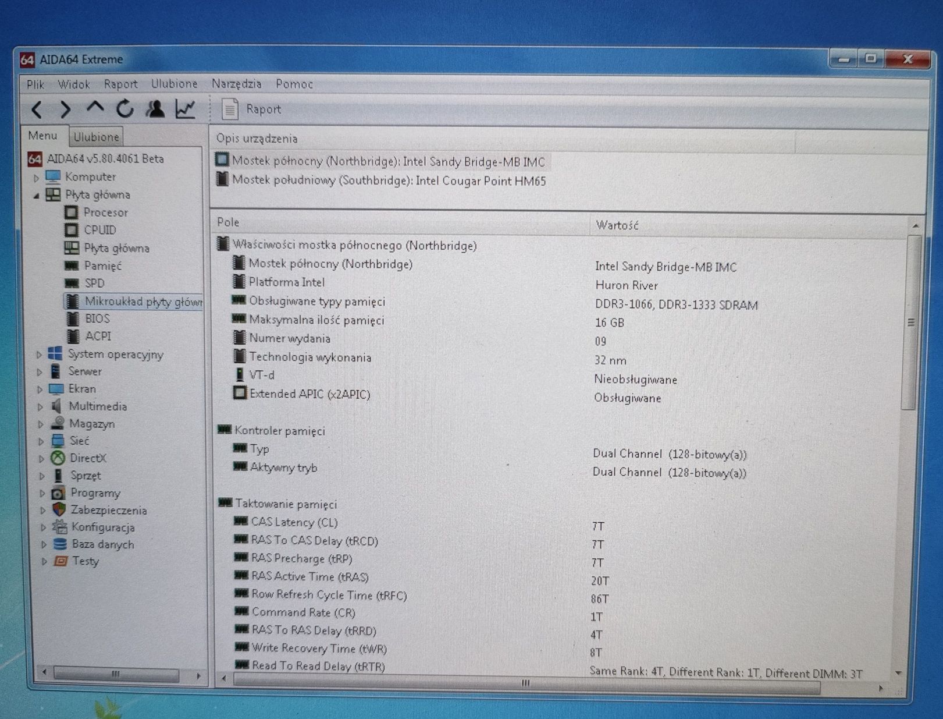
Task: Open the Raport menu
Action: tap(120, 84)
